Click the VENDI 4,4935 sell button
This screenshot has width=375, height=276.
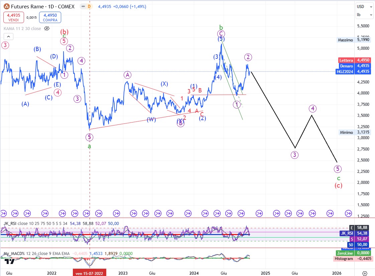(14, 17)
